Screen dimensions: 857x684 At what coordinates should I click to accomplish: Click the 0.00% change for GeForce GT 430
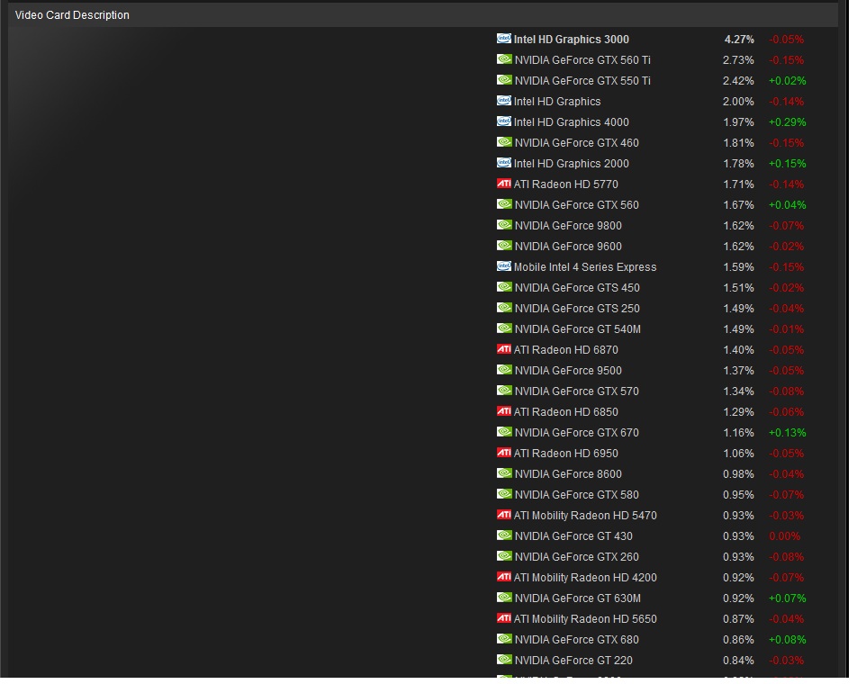(x=784, y=536)
